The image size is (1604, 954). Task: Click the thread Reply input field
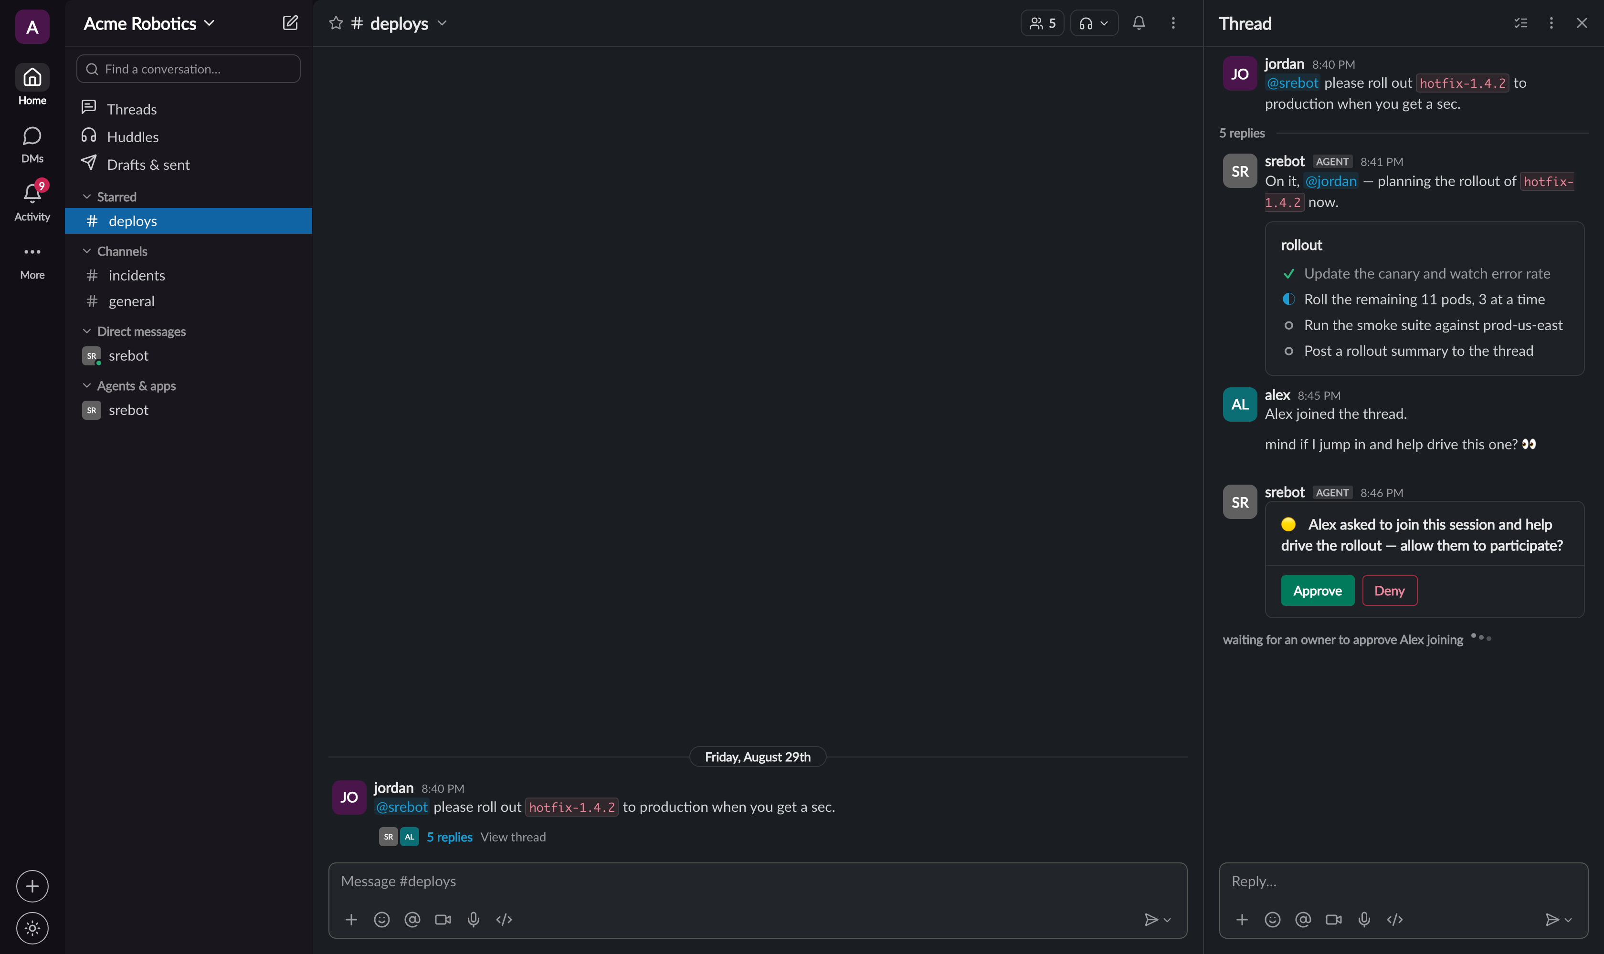click(x=1403, y=881)
